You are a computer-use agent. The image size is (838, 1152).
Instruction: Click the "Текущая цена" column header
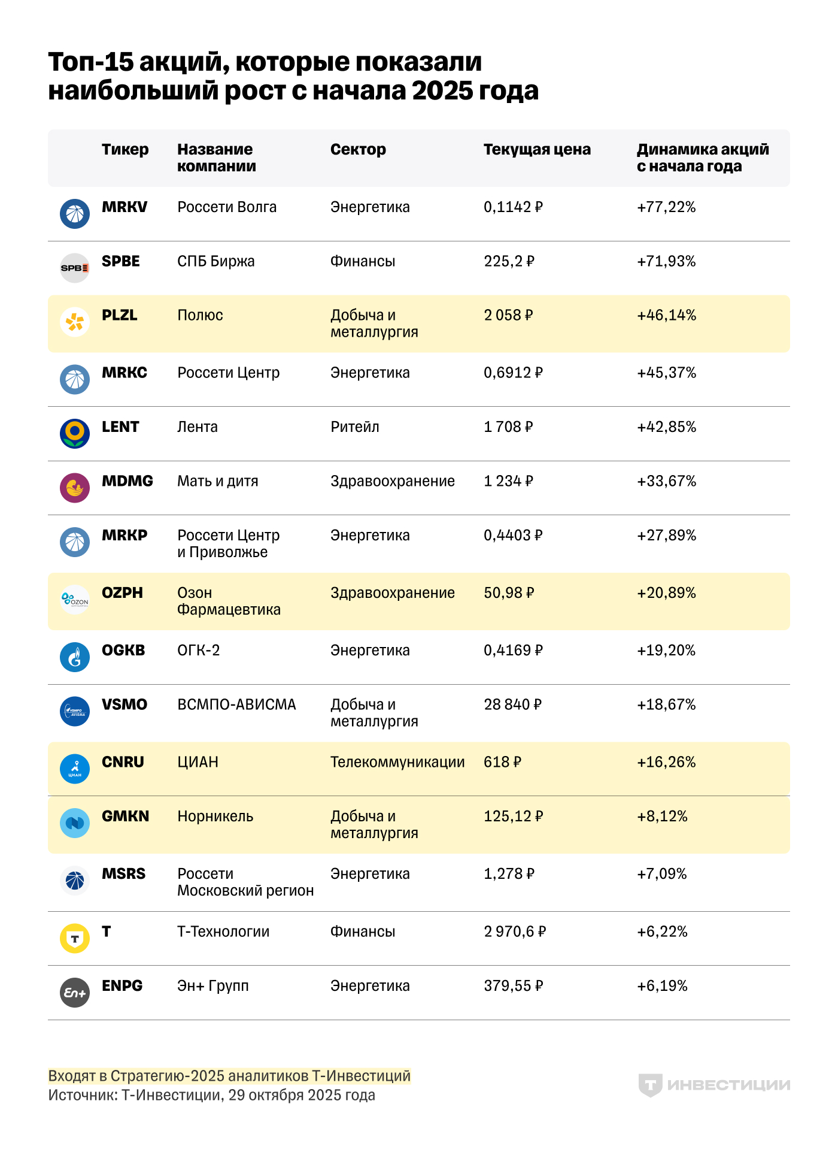[x=537, y=149]
